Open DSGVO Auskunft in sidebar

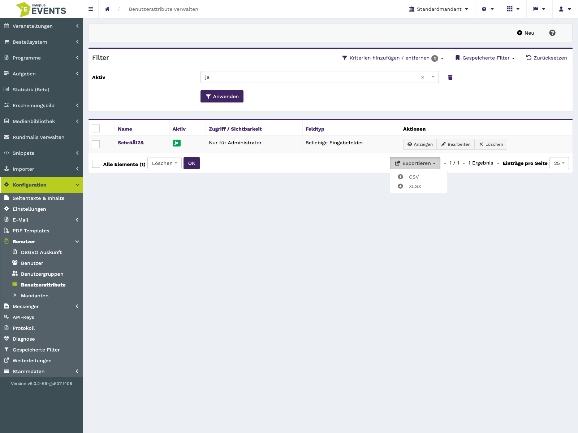tap(42, 252)
